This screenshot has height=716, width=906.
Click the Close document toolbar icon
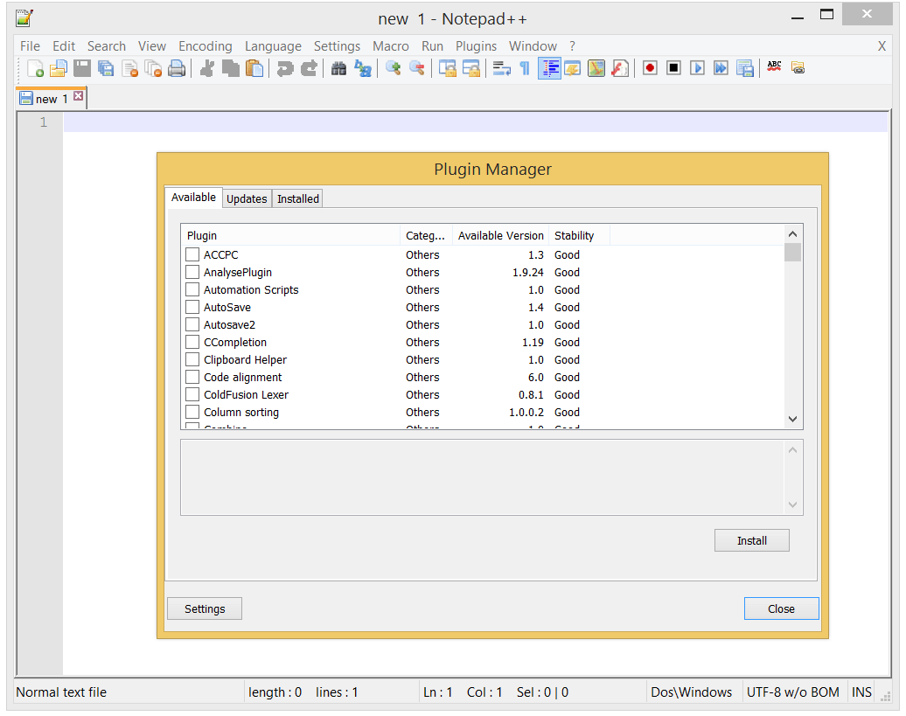pos(130,68)
